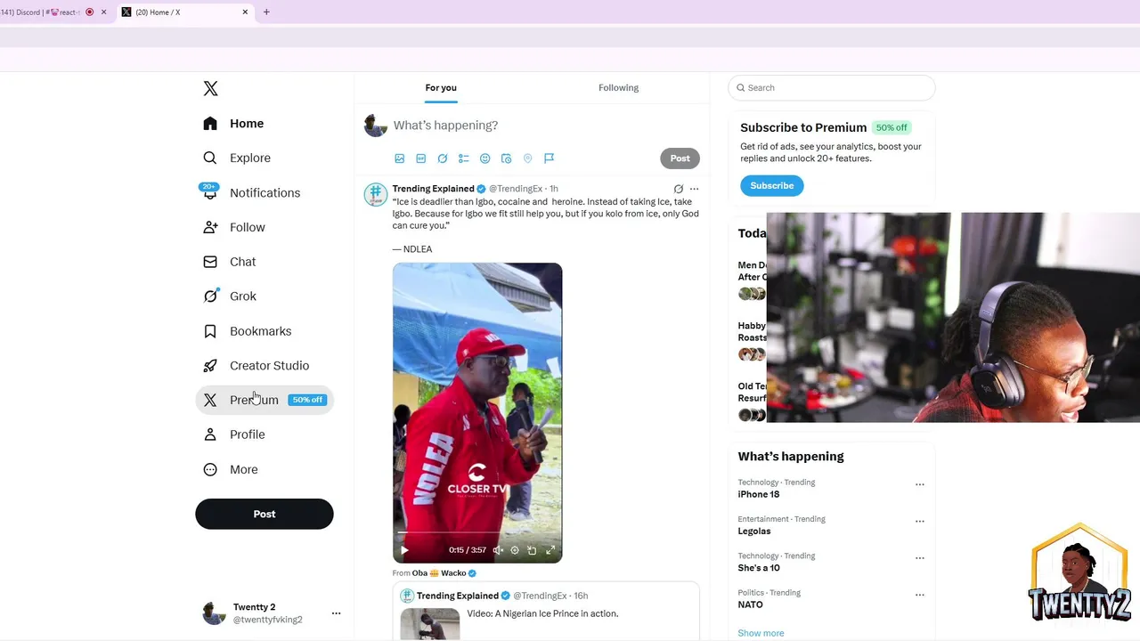Open Explore from the sidebar

point(237,158)
